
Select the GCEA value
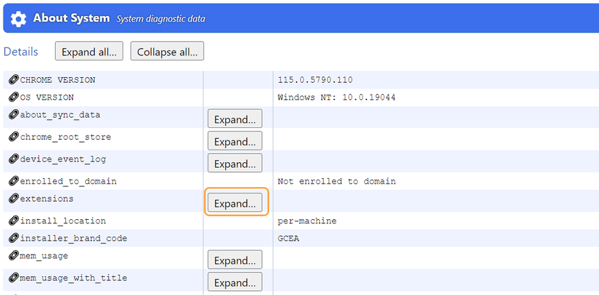[288, 239]
